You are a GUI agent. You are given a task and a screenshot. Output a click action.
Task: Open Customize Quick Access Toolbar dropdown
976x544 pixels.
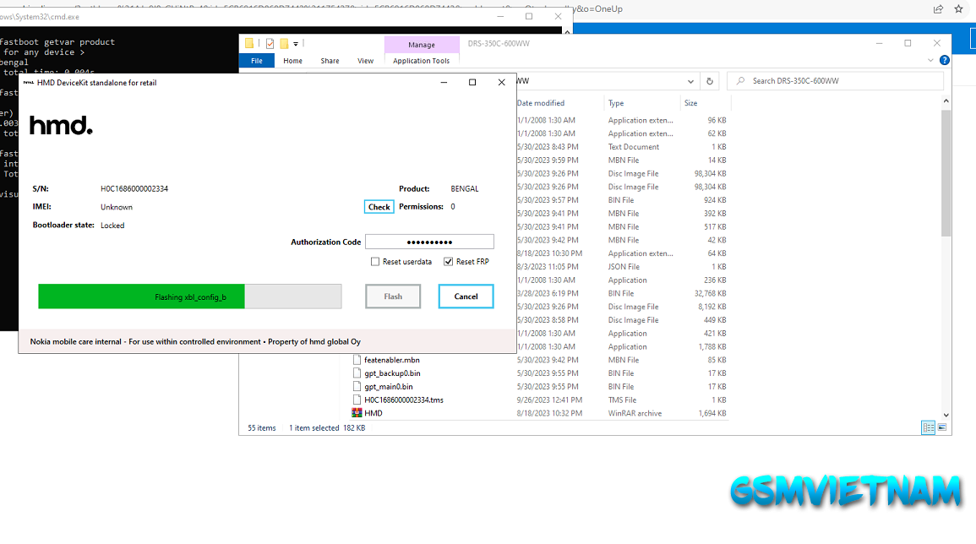tap(296, 44)
